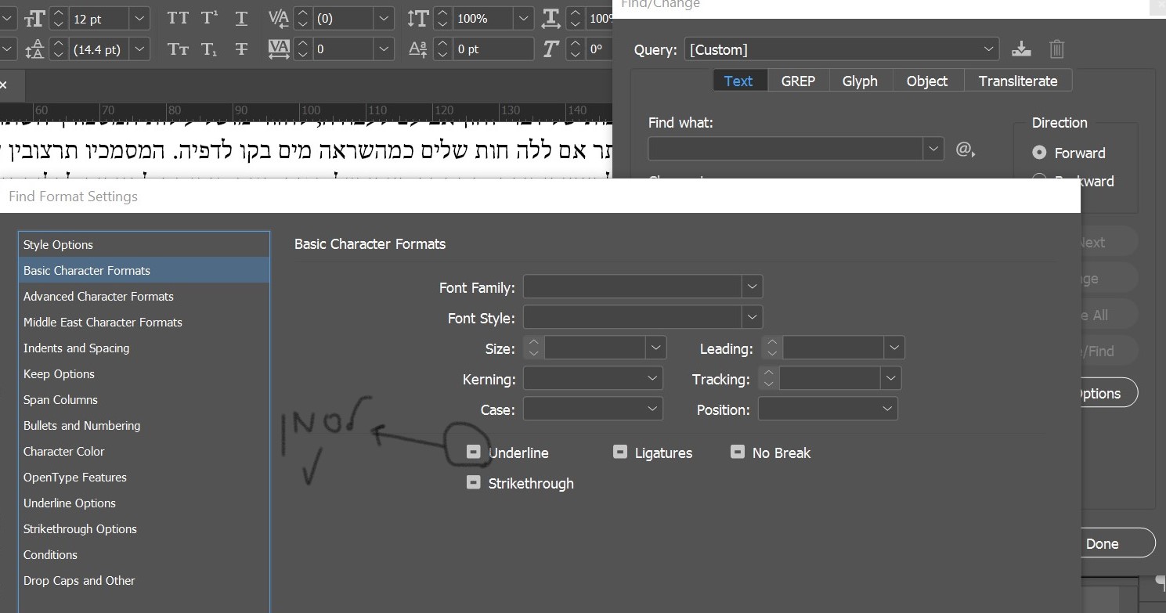Open the Tracking dropdown in Find Format Settings
Viewport: 1166px width, 613px height.
pyautogui.click(x=890, y=378)
